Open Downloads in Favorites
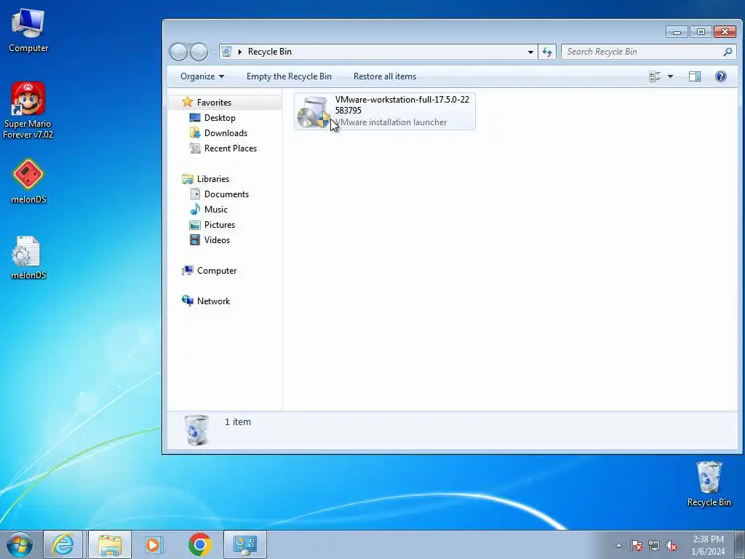 226,133
